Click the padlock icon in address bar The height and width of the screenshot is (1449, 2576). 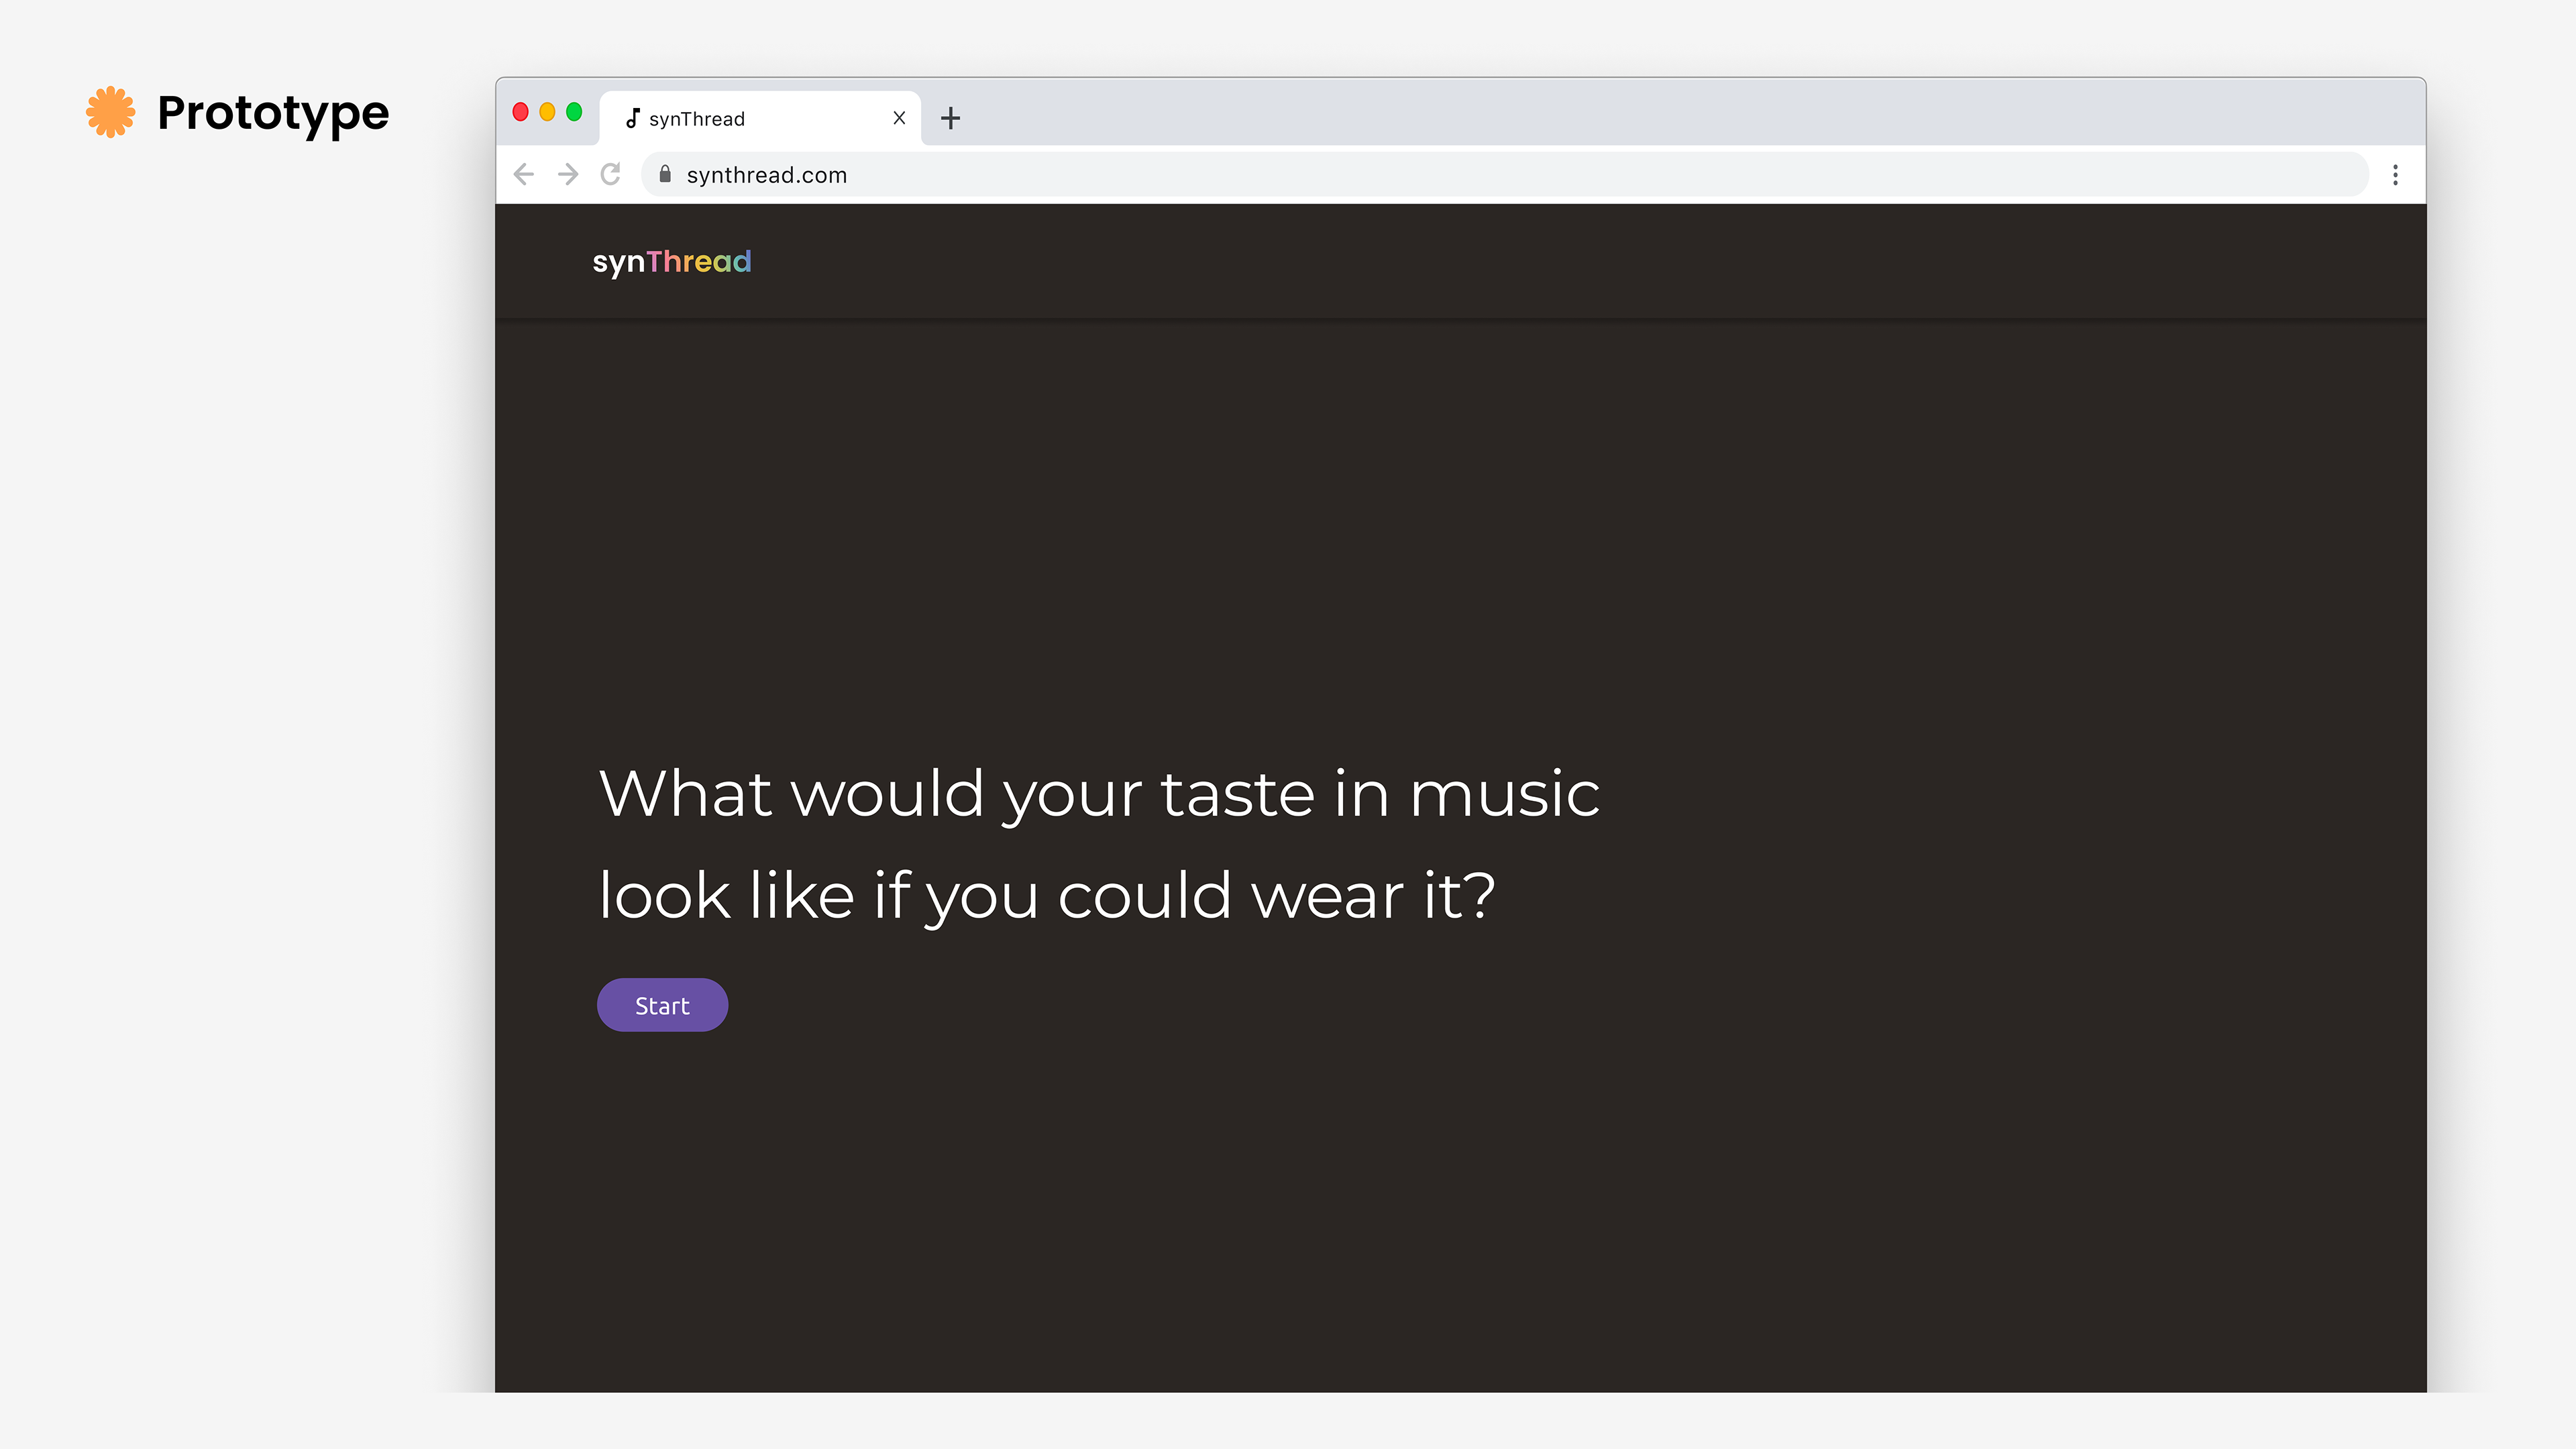pyautogui.click(x=665, y=175)
